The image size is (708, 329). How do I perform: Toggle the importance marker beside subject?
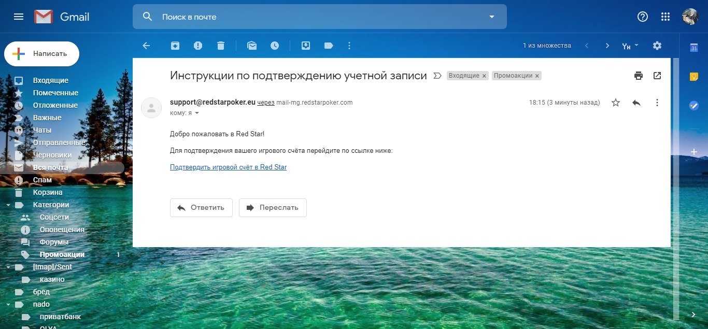(437, 76)
